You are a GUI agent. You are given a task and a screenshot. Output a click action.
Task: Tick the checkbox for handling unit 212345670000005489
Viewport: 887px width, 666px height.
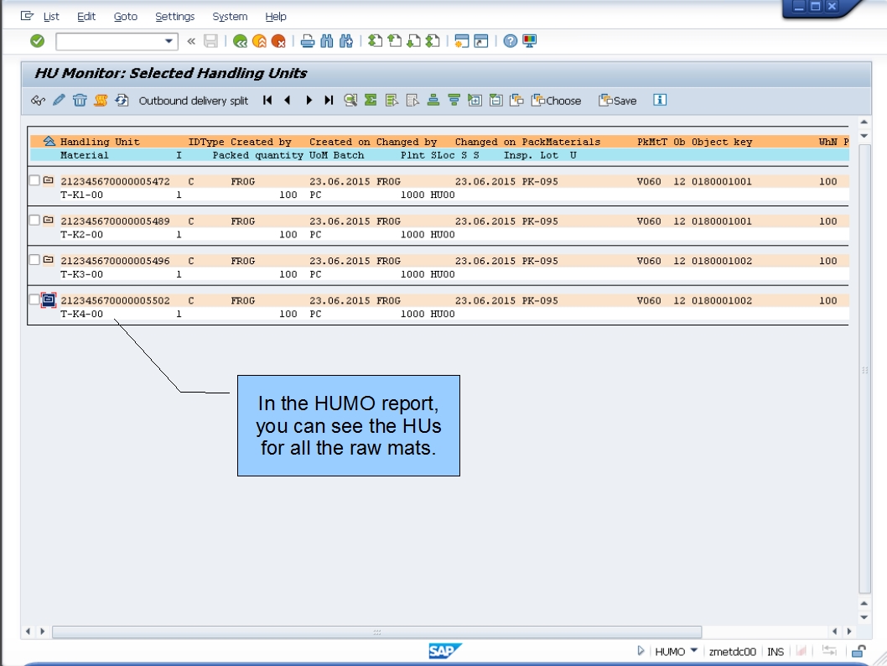[x=34, y=220]
